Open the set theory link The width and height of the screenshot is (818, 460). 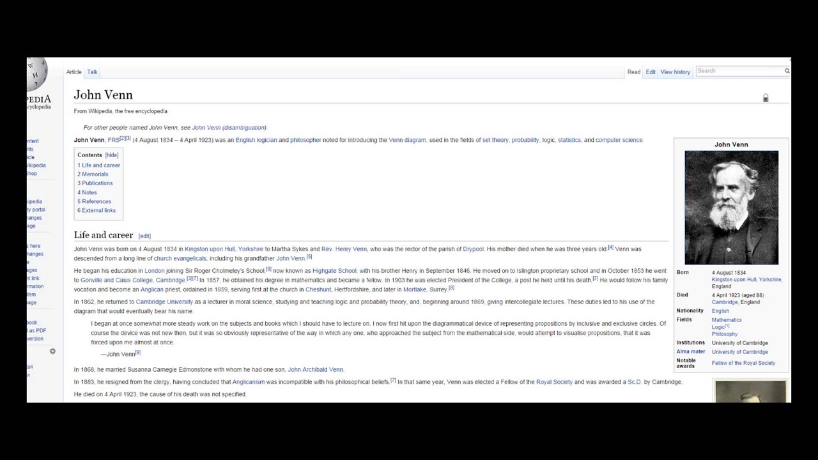coord(495,141)
